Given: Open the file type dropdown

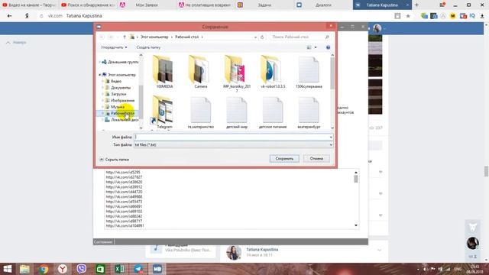Looking at the screenshot, I should tap(331, 144).
